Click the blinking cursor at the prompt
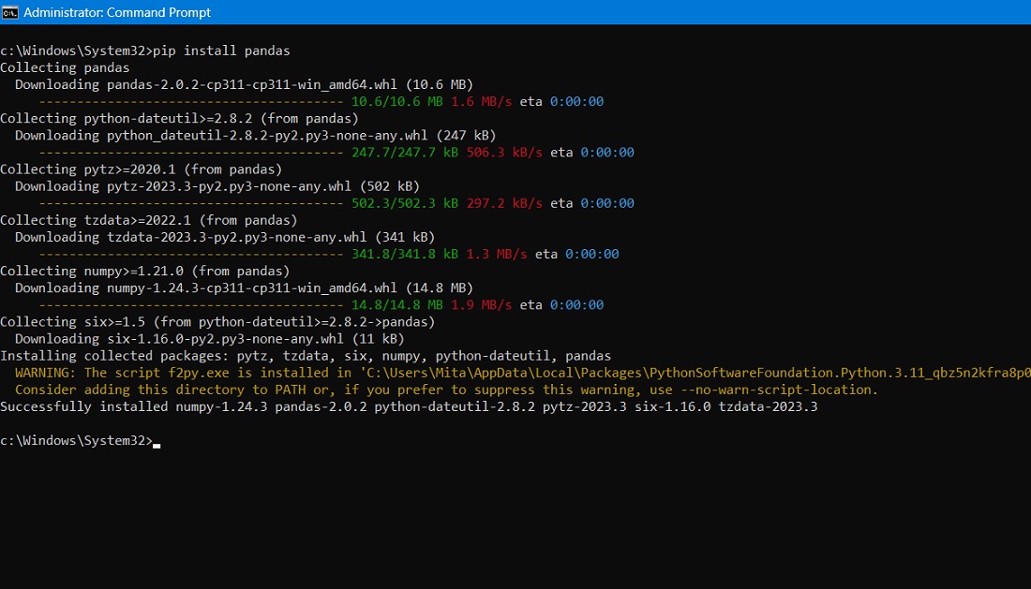This screenshot has height=589, width=1031. 155,441
